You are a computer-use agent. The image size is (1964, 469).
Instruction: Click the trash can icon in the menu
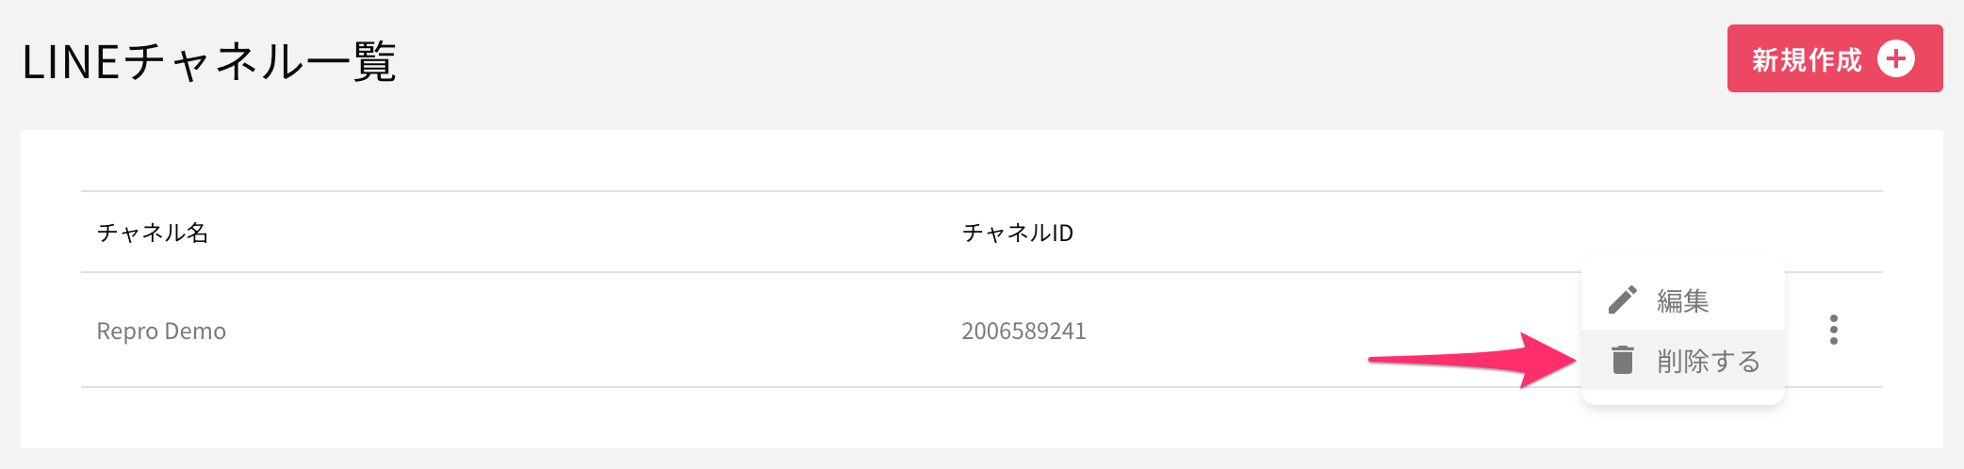pos(1622,360)
